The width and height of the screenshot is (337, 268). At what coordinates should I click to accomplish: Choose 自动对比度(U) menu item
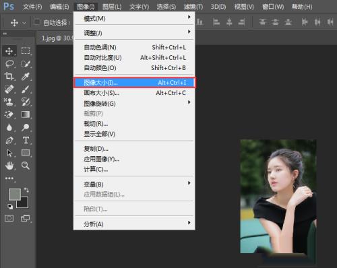point(134,58)
